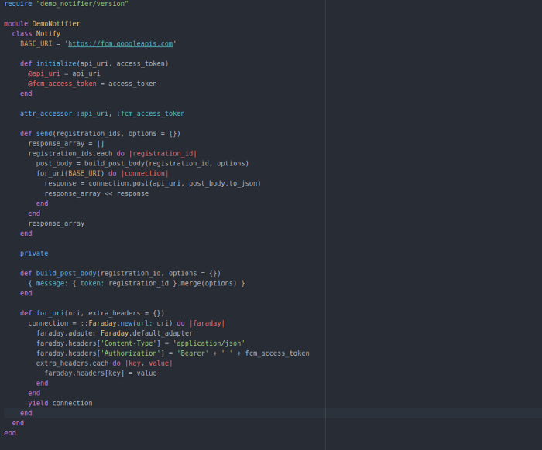Click the '{ message: { token: registration_id' line
542x450 pixels.
pos(136,283)
